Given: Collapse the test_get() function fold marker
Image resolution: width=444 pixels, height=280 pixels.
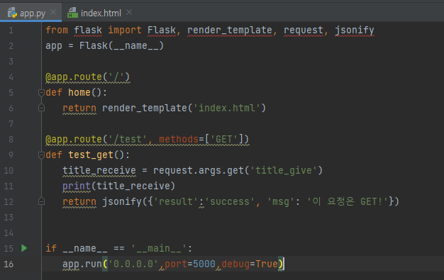Looking at the screenshot, I should 41,155.
